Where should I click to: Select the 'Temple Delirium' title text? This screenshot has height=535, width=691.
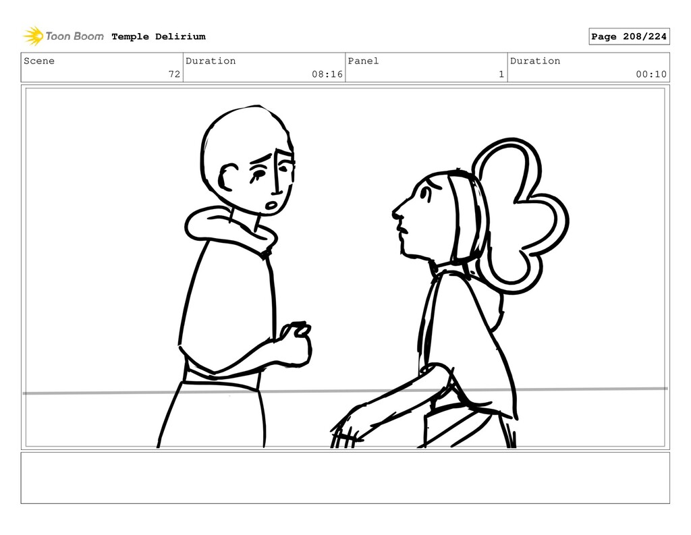point(159,36)
